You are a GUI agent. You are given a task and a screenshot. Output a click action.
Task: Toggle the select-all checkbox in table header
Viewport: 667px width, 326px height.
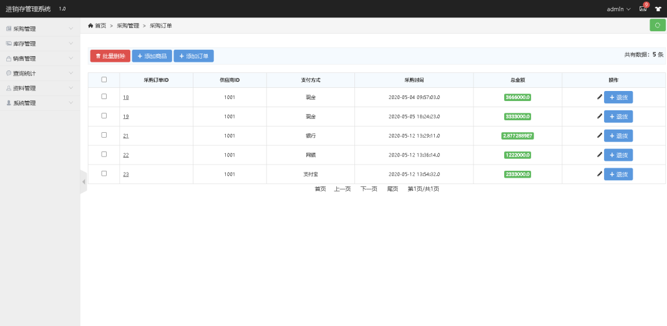point(104,80)
